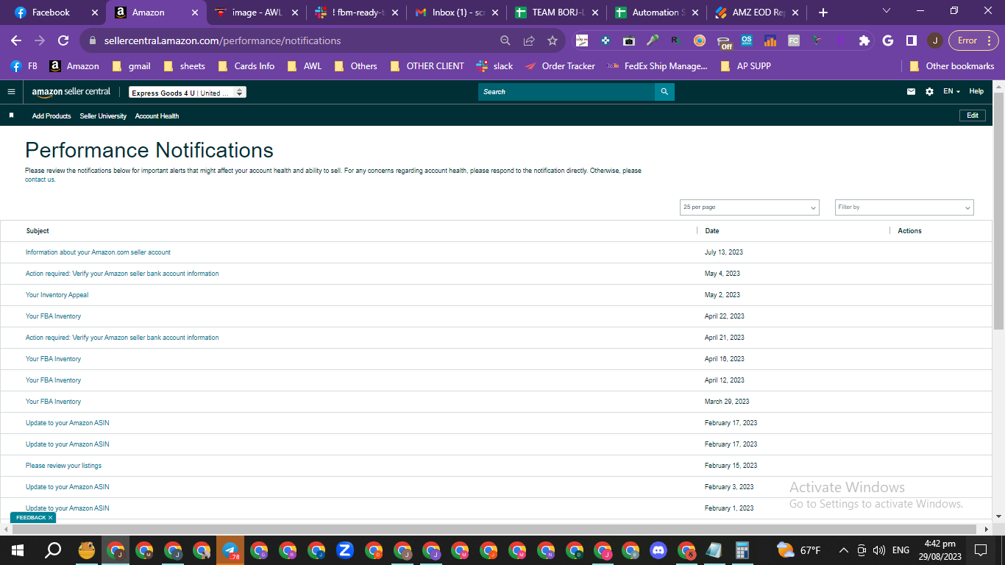Open the slack bookmark
The image size is (1005, 565).
click(x=494, y=66)
